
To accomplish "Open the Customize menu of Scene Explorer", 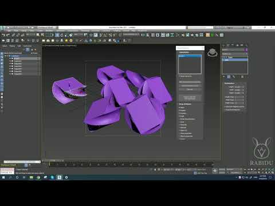I will (27, 46).
